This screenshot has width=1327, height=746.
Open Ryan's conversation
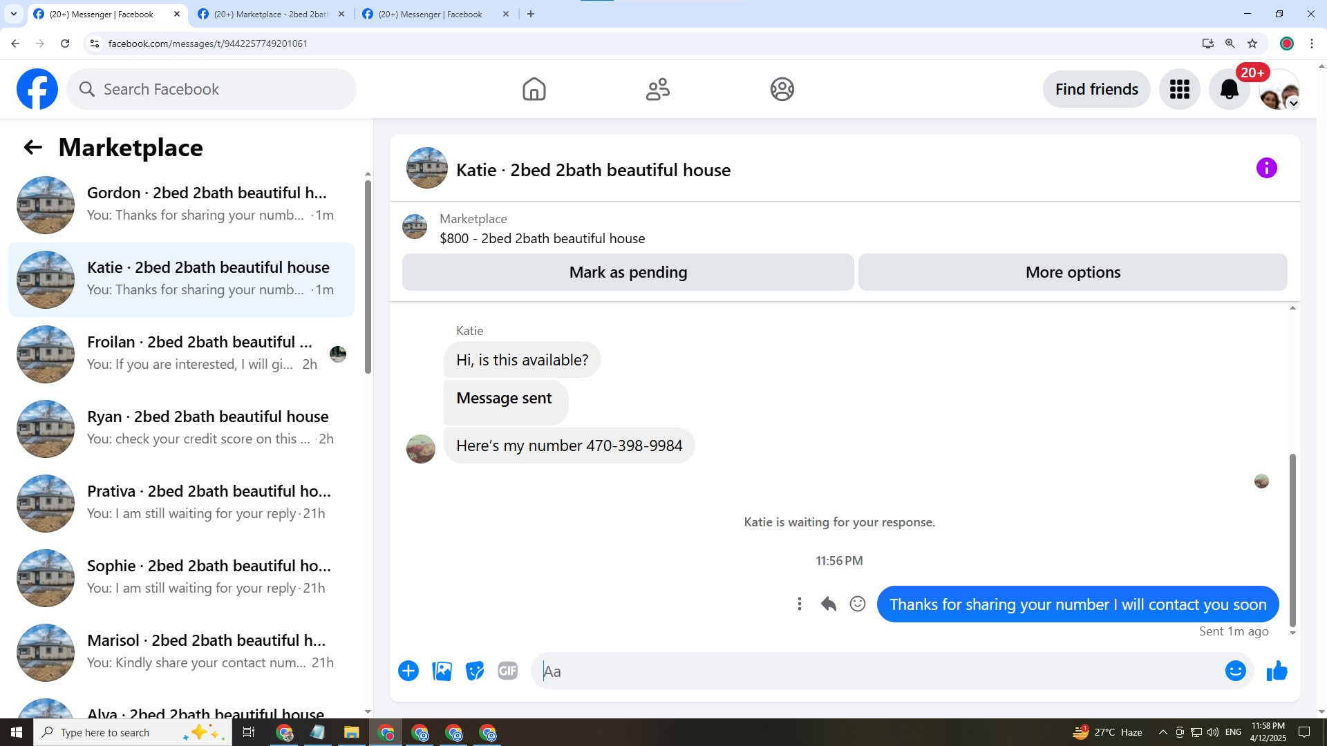(181, 428)
